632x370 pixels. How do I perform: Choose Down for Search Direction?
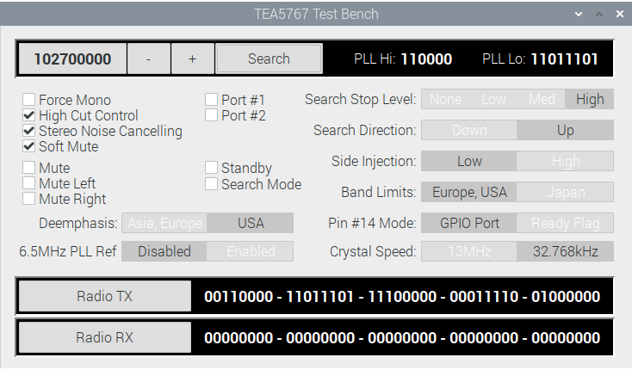pos(469,130)
